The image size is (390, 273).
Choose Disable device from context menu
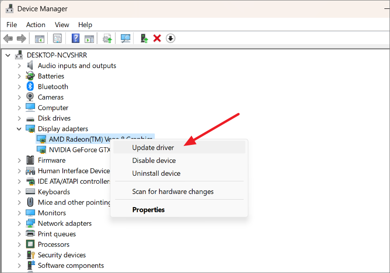click(179, 160)
